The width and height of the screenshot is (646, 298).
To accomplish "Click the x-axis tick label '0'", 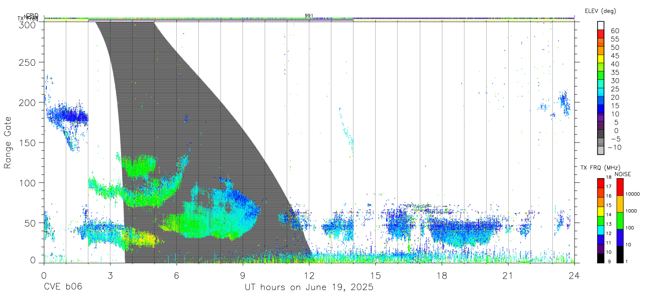I will coord(44,275).
